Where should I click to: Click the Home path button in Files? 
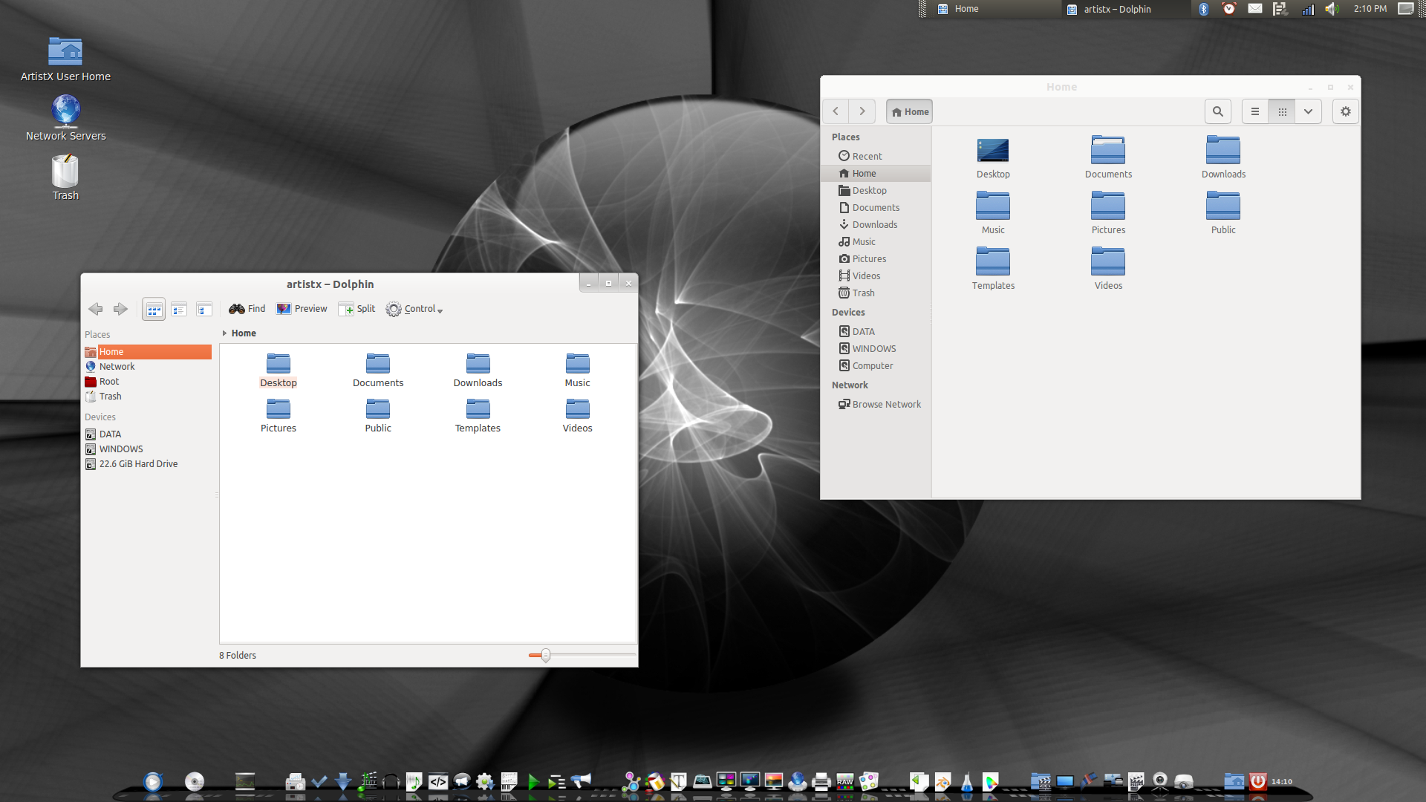click(910, 111)
